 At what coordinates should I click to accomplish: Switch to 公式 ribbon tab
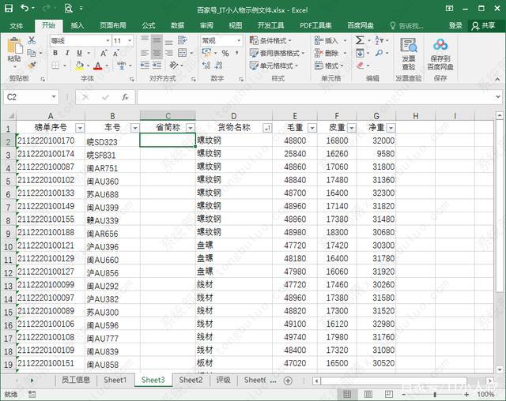pyautogui.click(x=148, y=25)
